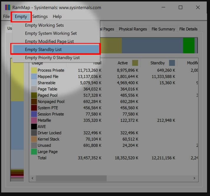
Task: Click the total standby value 12,211,156 K
Action: [x=163, y=158]
